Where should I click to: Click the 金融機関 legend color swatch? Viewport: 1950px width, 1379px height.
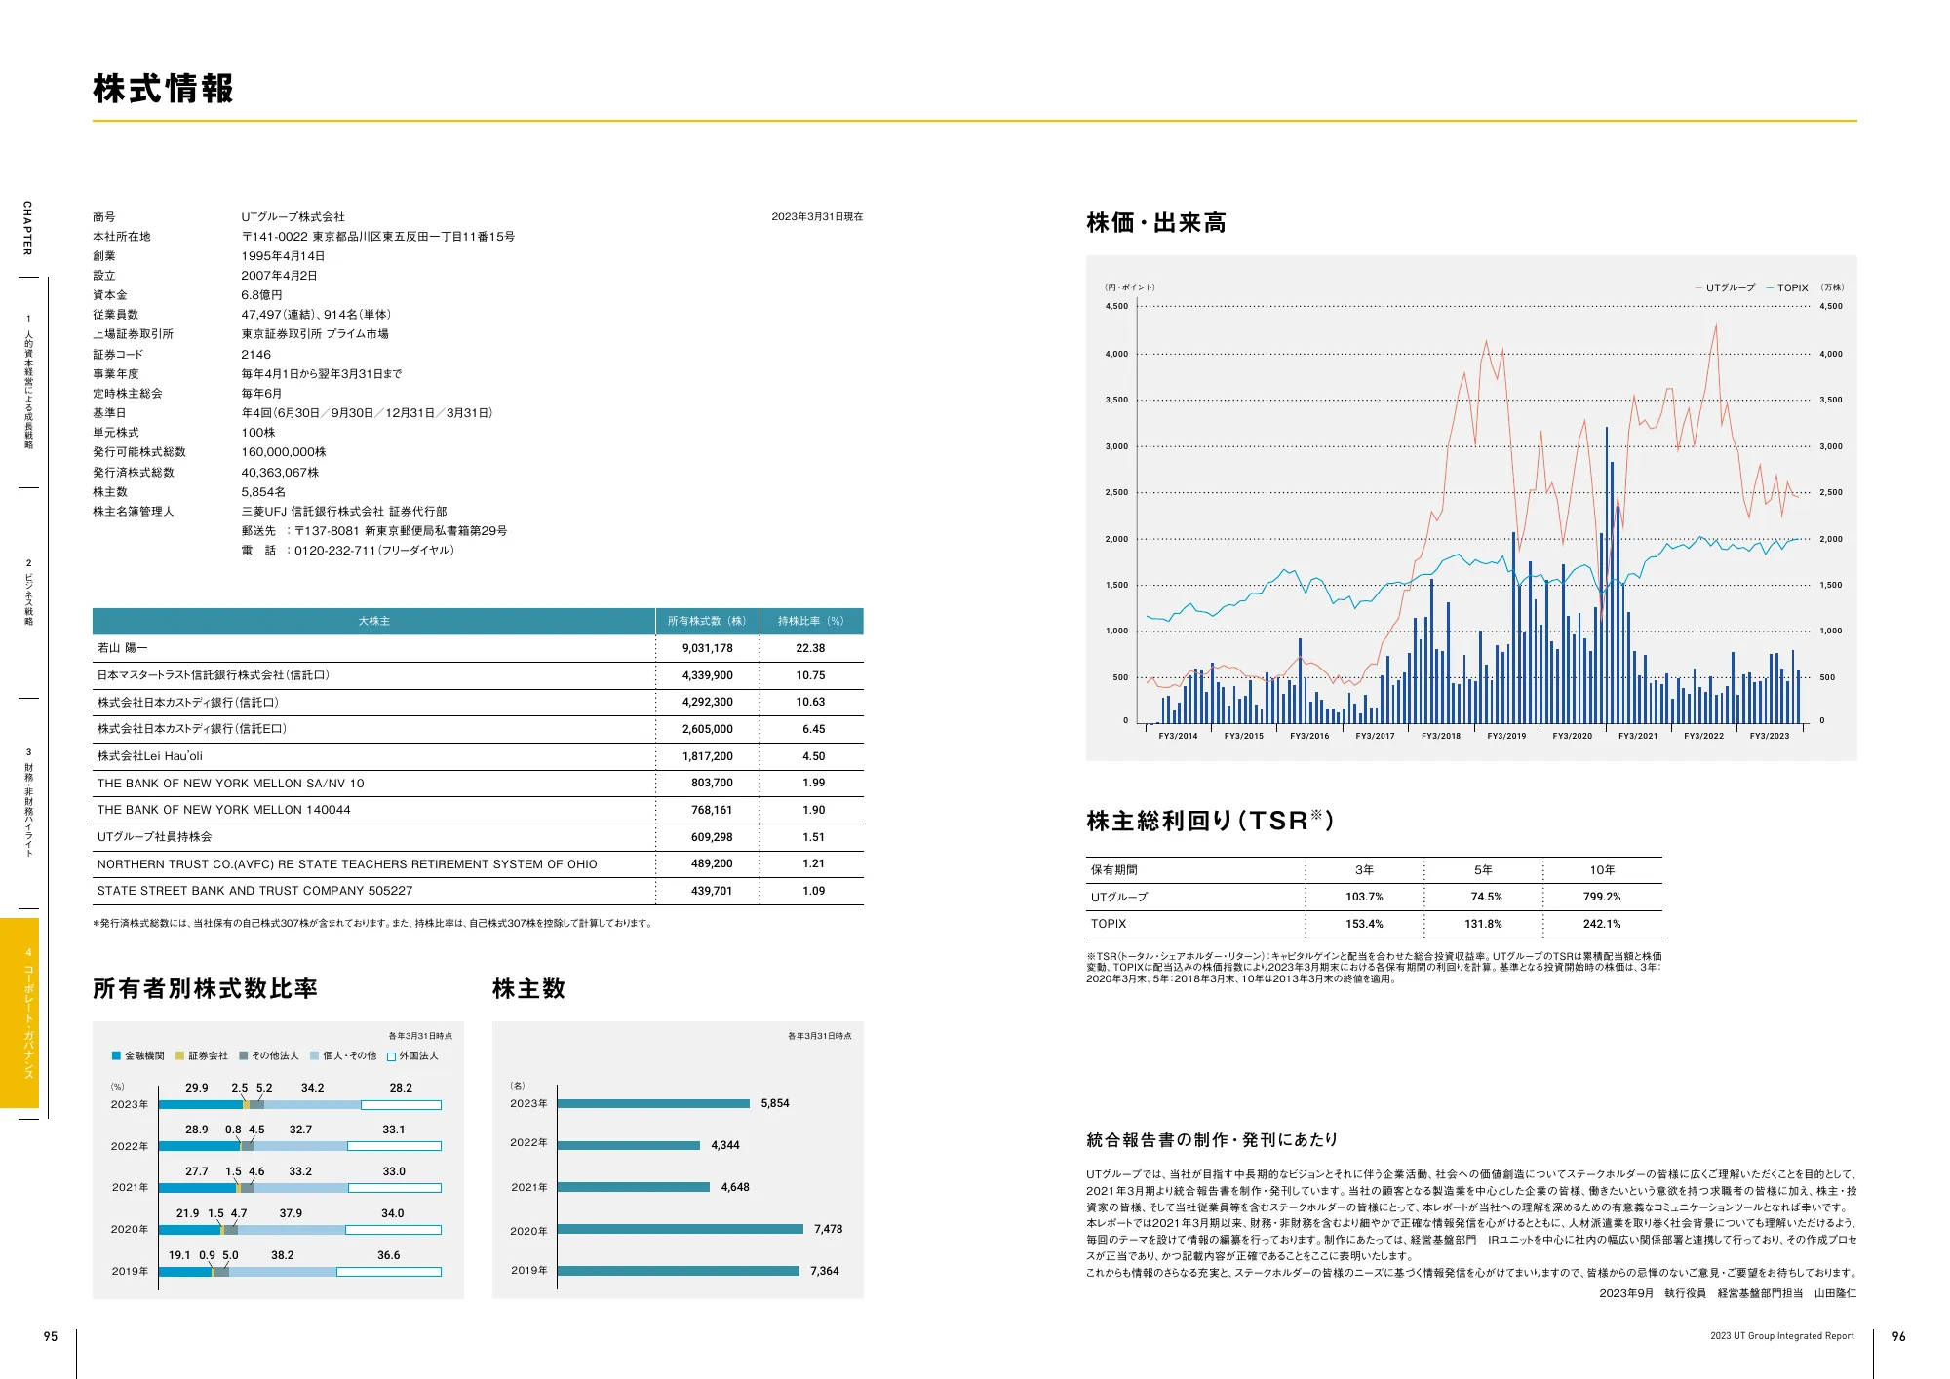coord(116,1055)
